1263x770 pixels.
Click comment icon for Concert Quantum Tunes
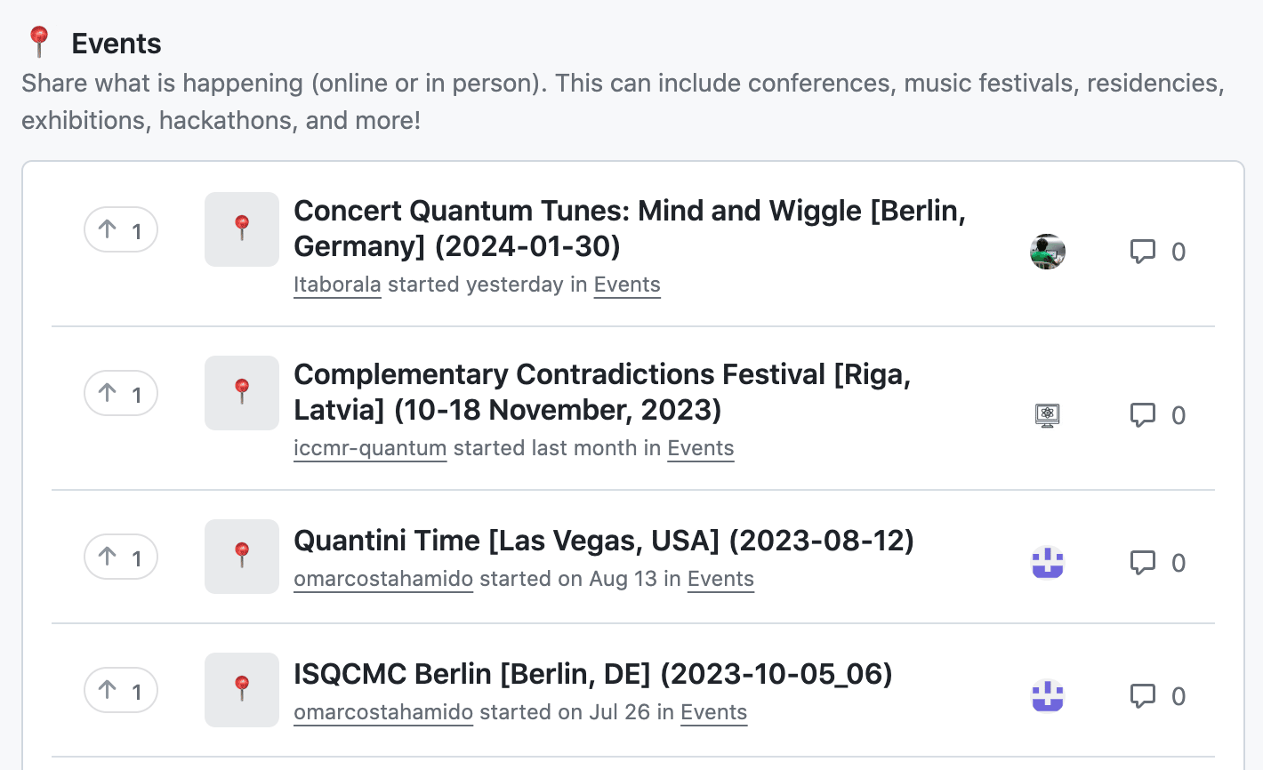click(1142, 252)
